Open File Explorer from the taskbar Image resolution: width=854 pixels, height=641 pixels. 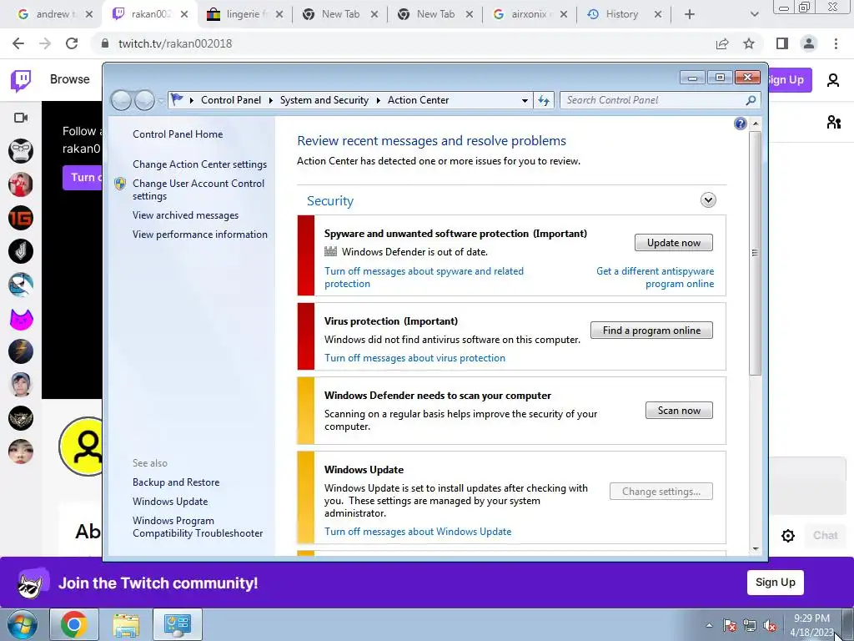click(x=126, y=624)
